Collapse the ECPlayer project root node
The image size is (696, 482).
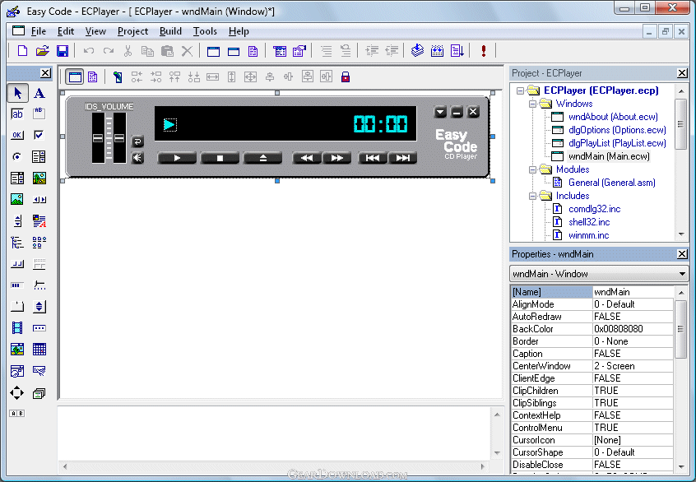tap(520, 90)
